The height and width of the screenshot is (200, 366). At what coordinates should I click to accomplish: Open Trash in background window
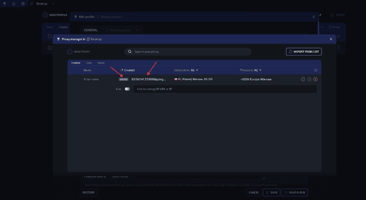coord(338,15)
